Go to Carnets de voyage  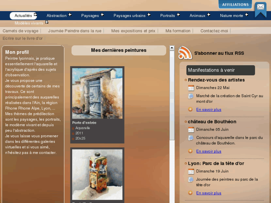[21, 31]
